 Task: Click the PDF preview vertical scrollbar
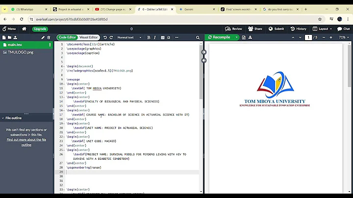(349, 66)
